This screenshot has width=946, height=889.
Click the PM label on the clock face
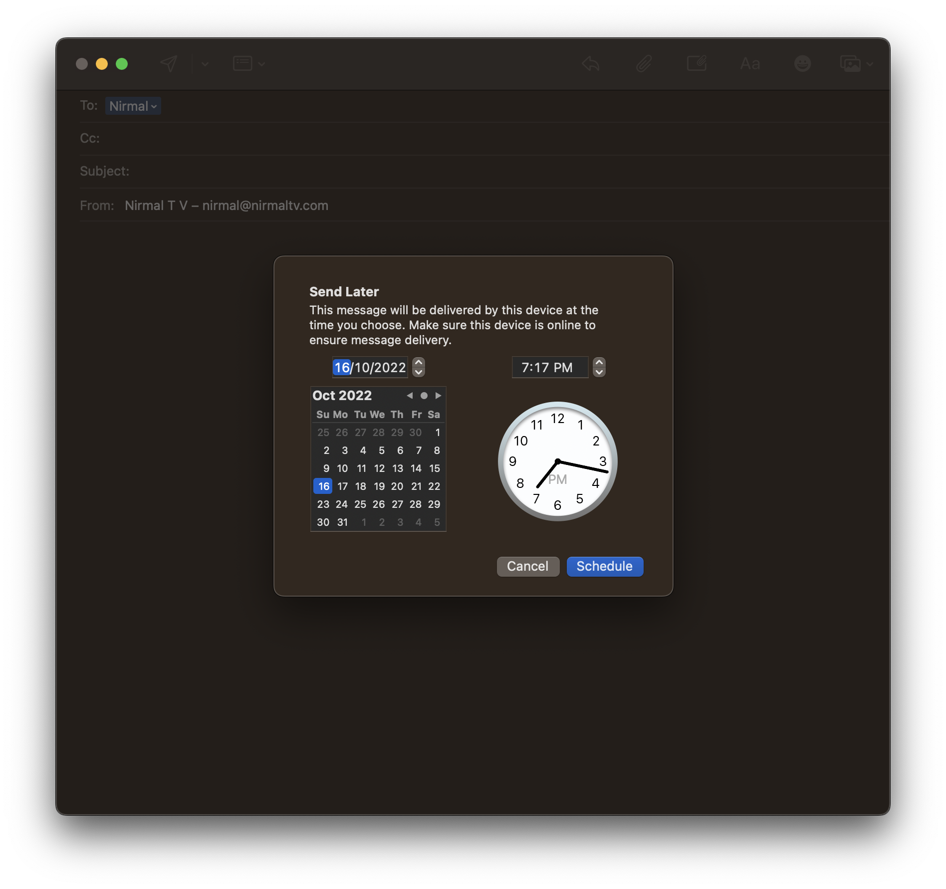coord(558,479)
